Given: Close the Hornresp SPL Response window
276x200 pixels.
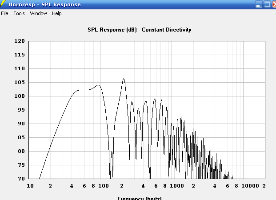Looking at the screenshot, I should pyautogui.click(x=274, y=4).
